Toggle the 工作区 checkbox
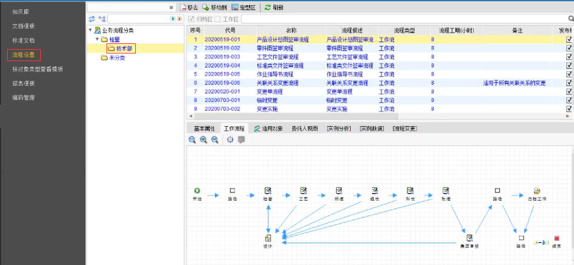 coord(217,19)
